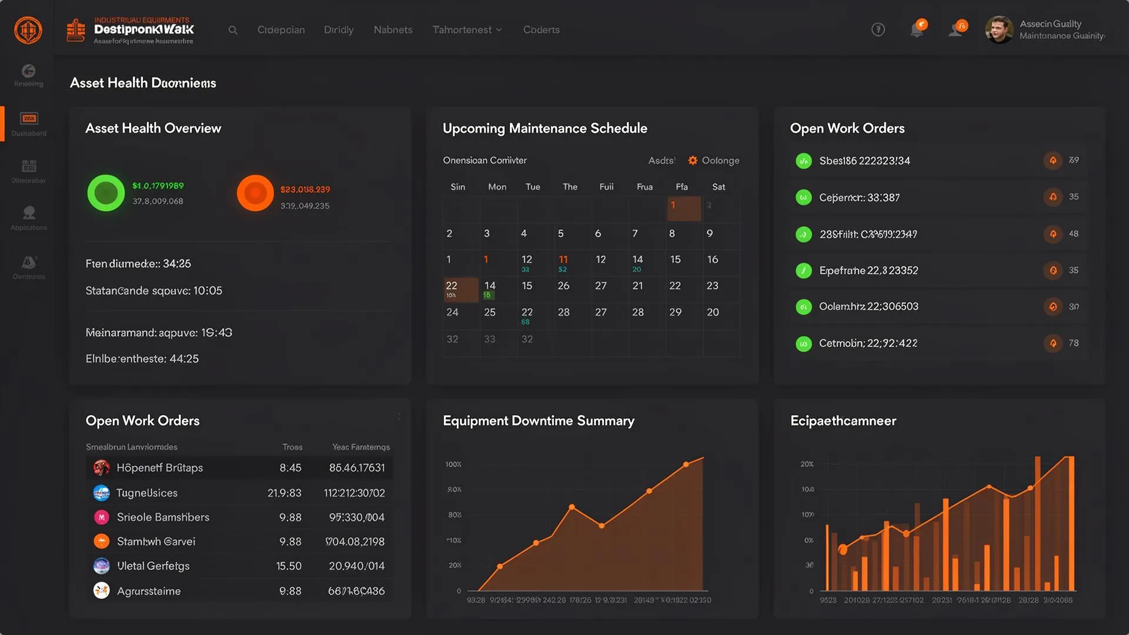
Task: Click the user profile avatar photo
Action: pyautogui.click(x=998, y=29)
